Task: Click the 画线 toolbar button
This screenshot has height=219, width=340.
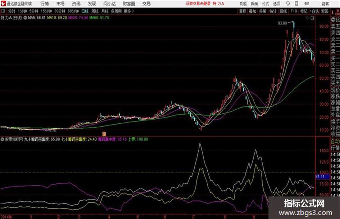Action: coord(283,11)
